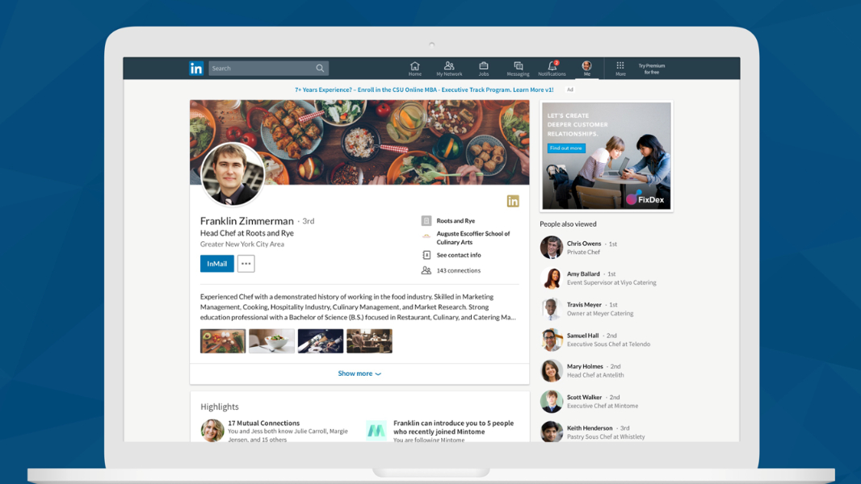Open See contact info link

click(x=458, y=255)
